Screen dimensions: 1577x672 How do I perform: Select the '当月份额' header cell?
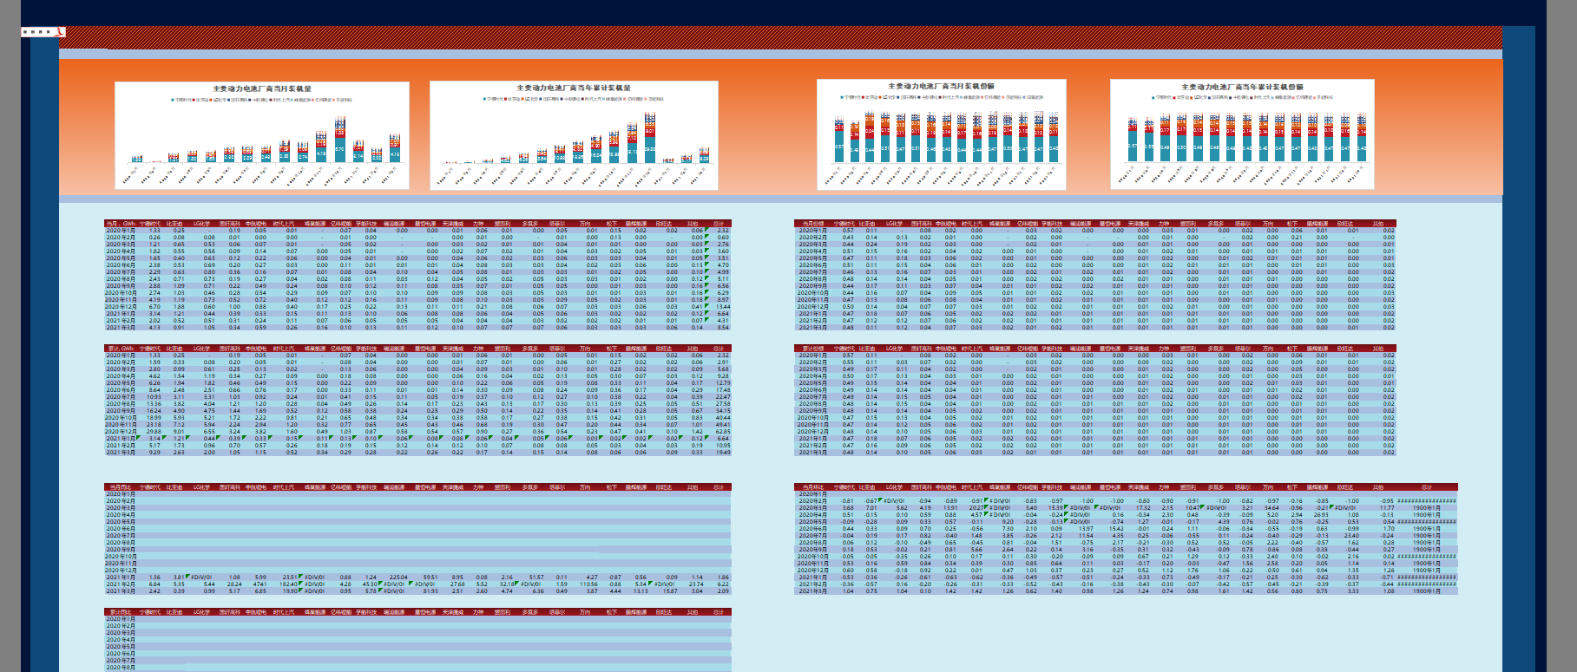[x=813, y=224]
